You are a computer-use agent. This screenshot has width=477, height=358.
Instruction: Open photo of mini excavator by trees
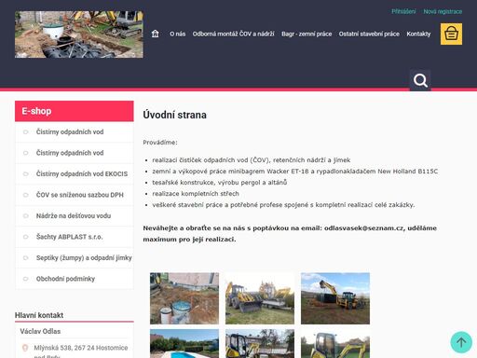(260, 344)
